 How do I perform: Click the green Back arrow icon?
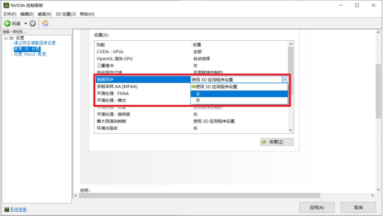(x=7, y=23)
